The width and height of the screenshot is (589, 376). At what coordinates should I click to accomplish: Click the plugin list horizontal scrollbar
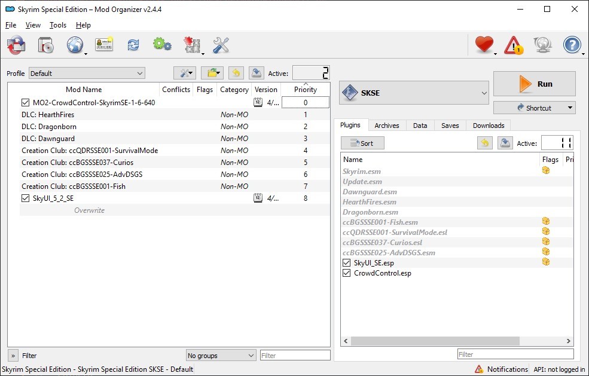coord(435,341)
